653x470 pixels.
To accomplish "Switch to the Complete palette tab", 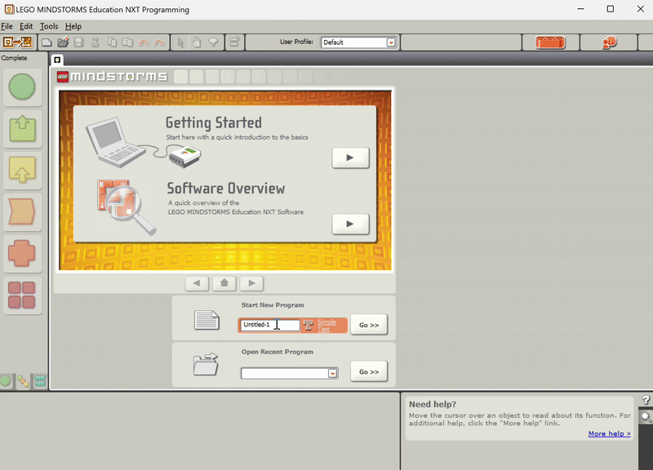I will [23, 381].
